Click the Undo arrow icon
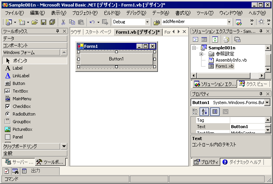The width and height of the screenshot is (273, 184). point(92,22)
